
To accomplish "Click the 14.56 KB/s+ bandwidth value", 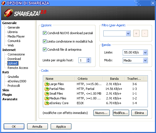I will click(x=114, y=89).
